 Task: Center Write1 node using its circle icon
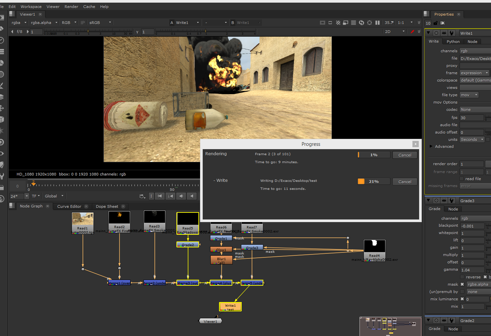[x=436, y=33]
